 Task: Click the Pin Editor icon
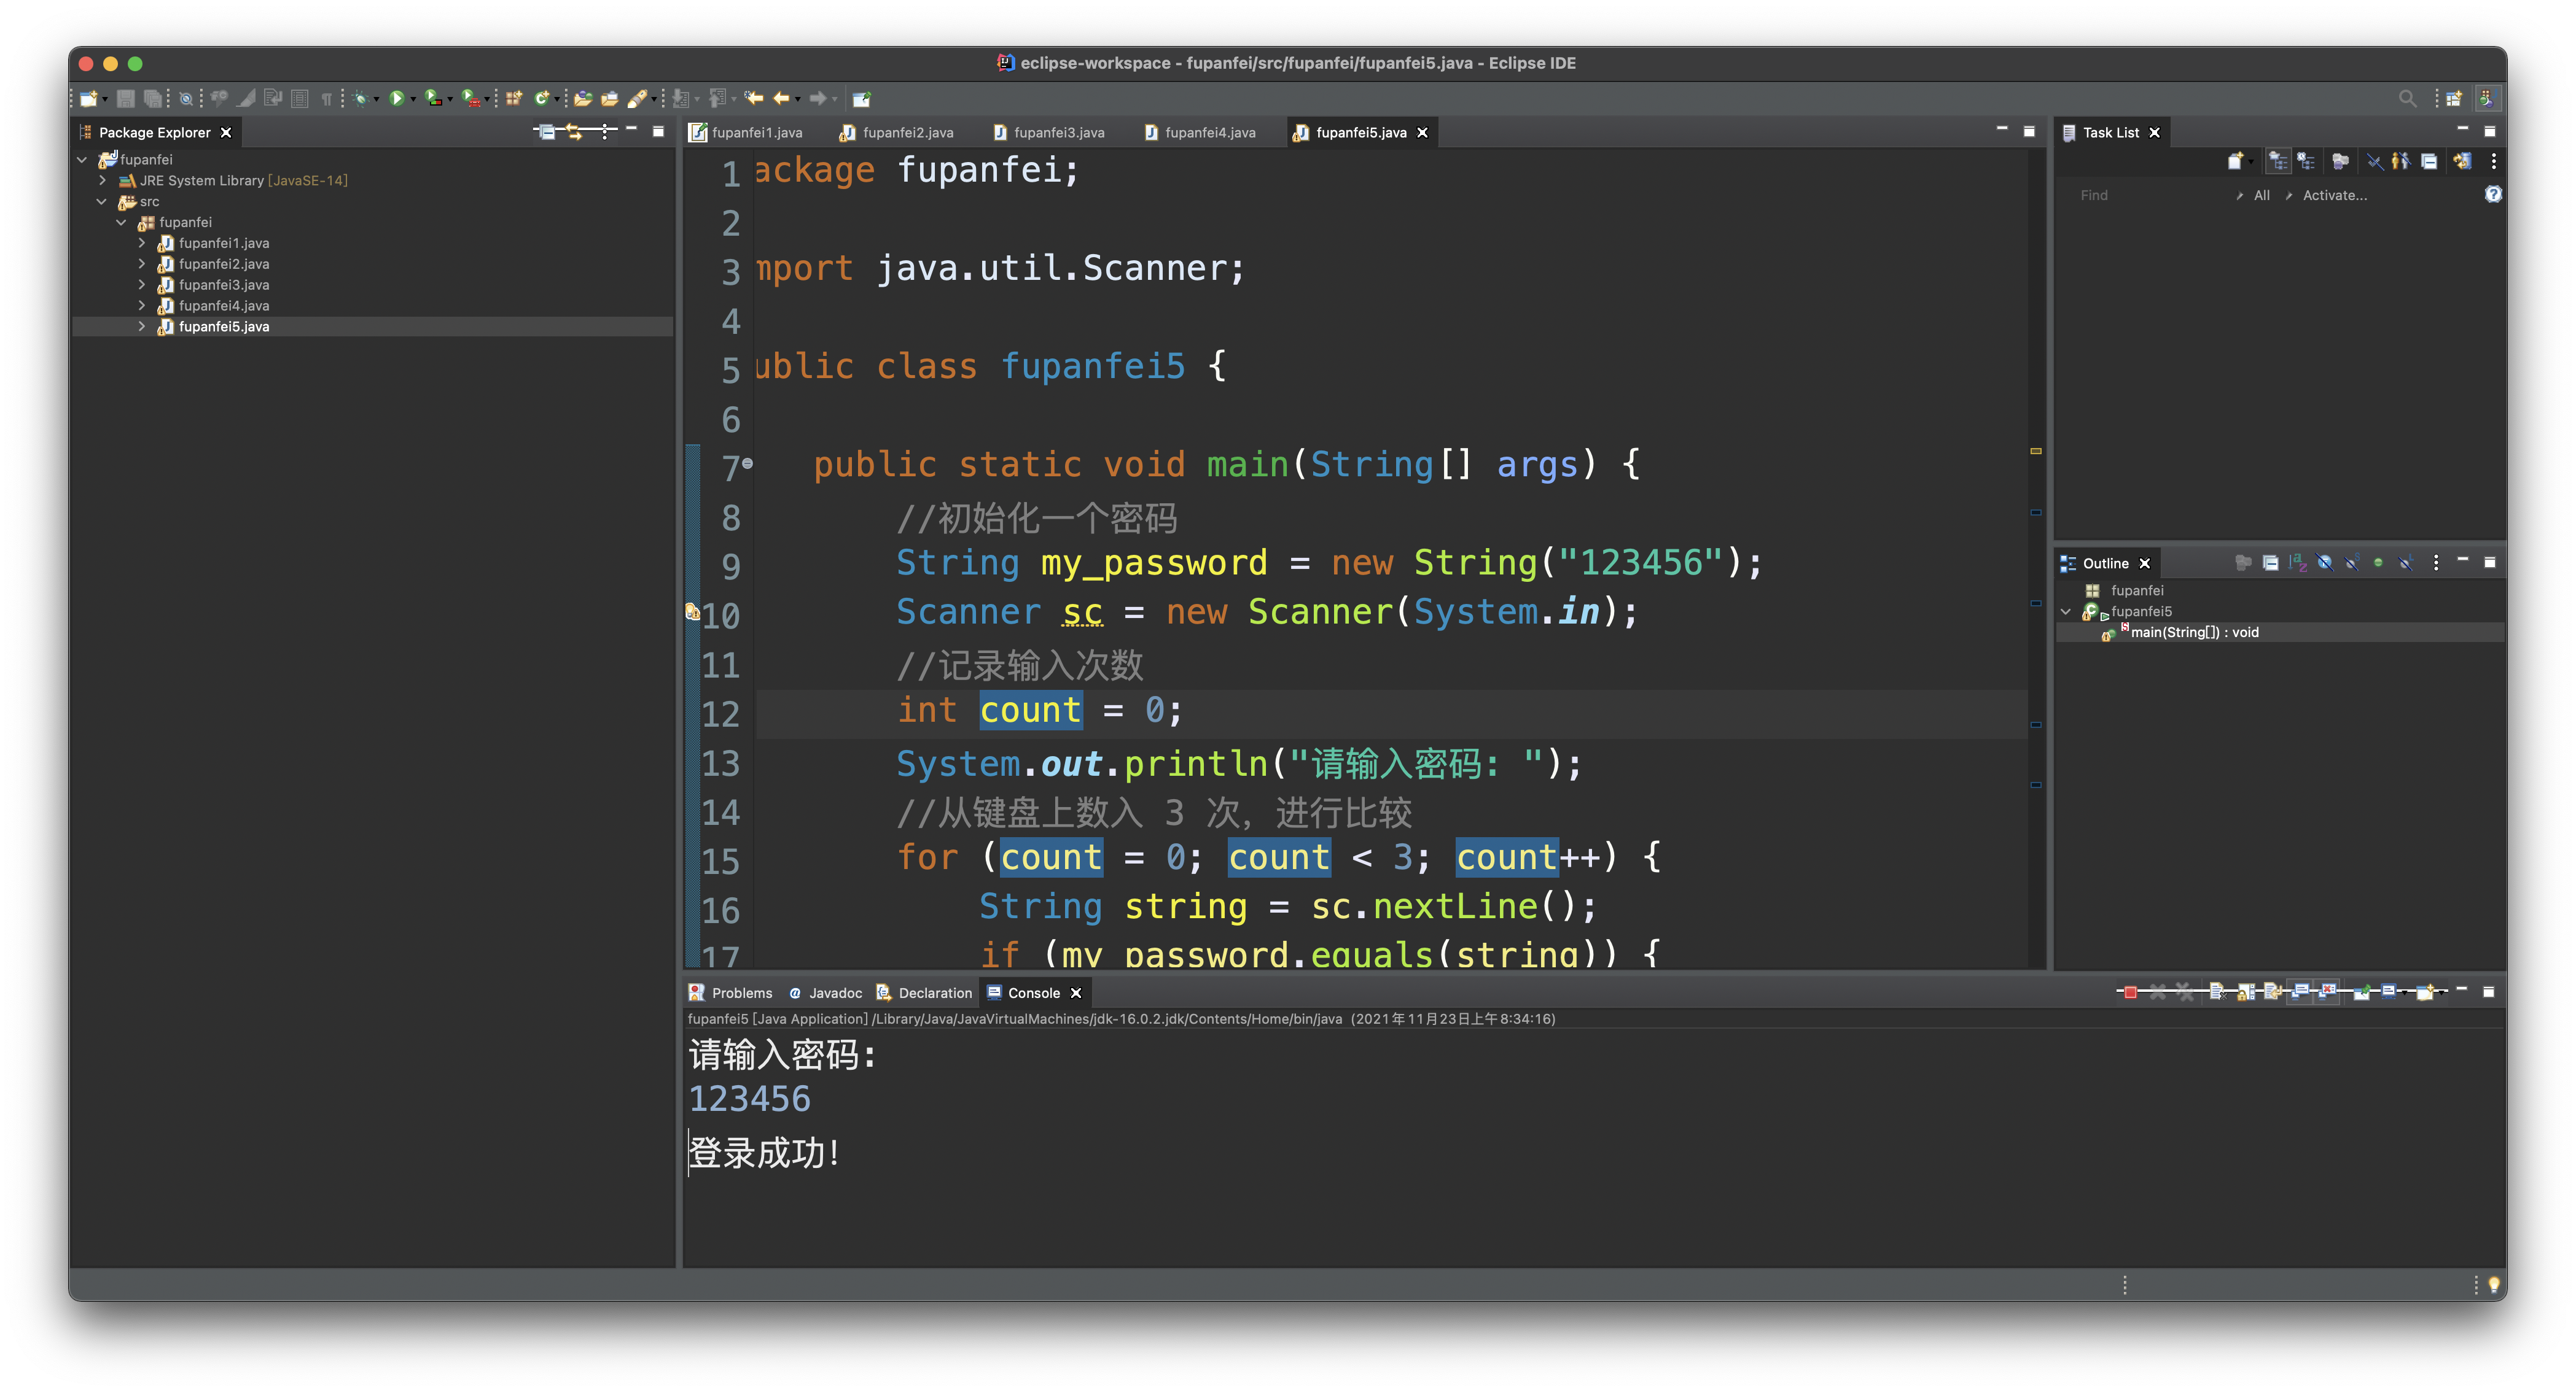[862, 98]
